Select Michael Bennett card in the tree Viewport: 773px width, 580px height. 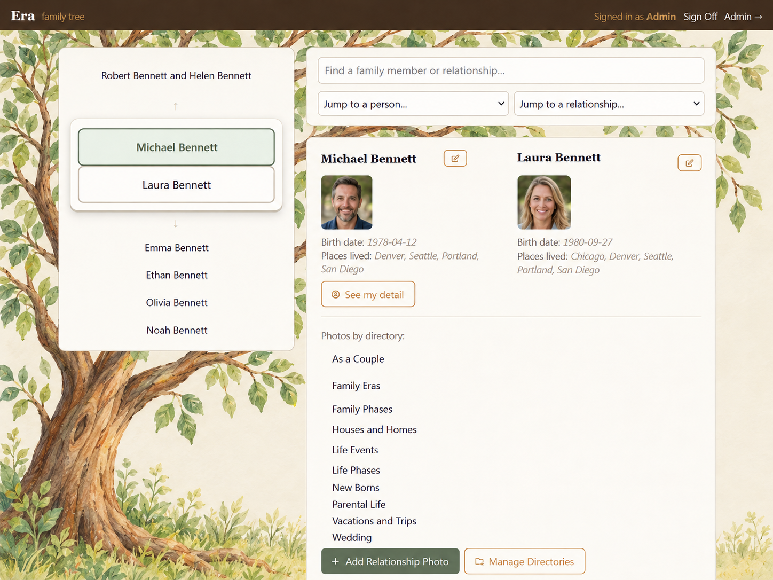click(176, 147)
